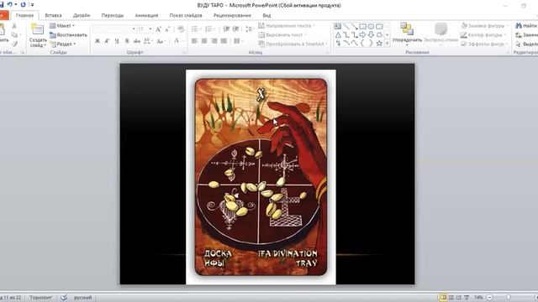Open the font size dropdown
Image resolution: width=538 pixels, height=302 pixels.
(150, 29)
